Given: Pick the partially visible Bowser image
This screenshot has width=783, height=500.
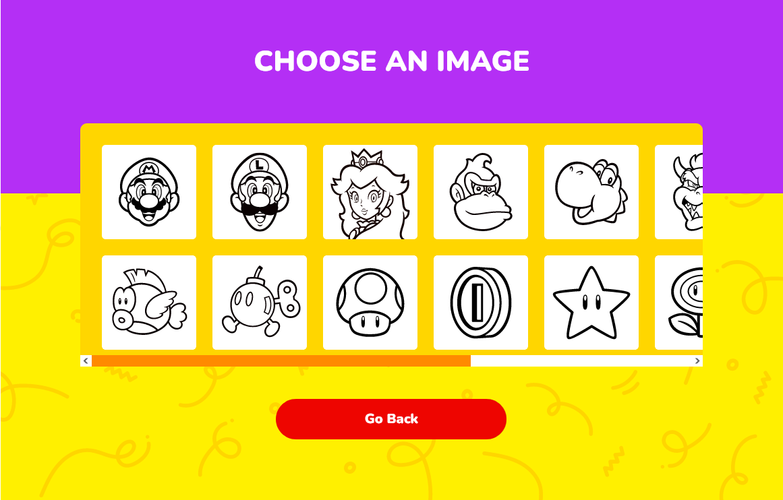Looking at the screenshot, I should (679, 192).
